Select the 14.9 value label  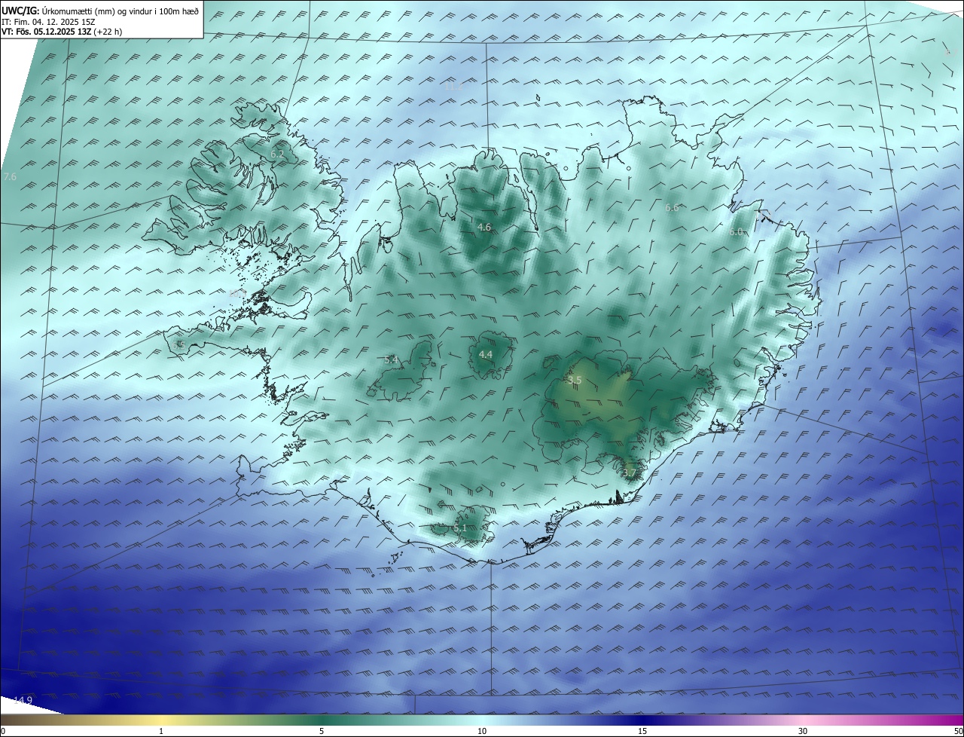point(23,700)
